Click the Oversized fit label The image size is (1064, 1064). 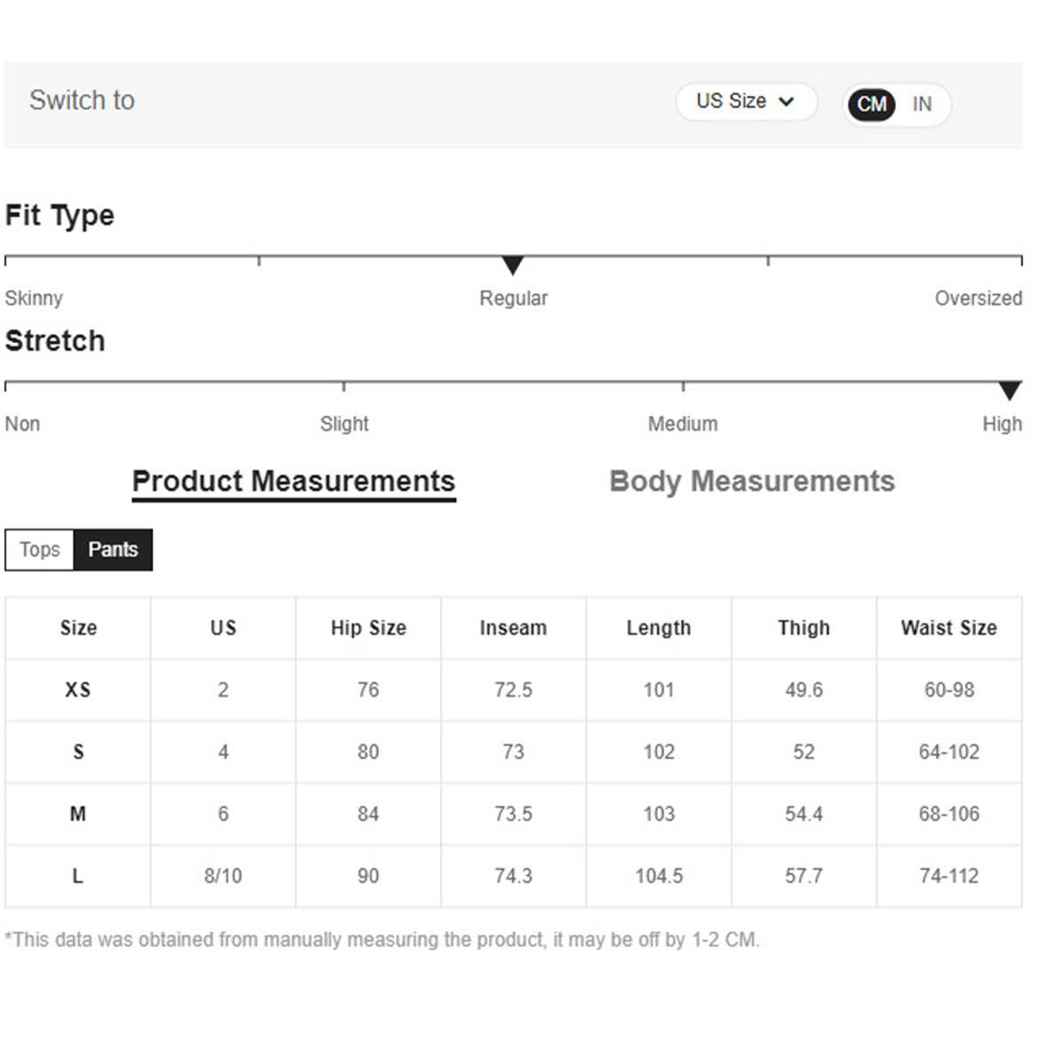978,298
